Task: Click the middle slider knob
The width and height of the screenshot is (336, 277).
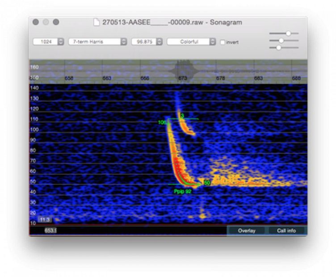Action: click(x=281, y=41)
